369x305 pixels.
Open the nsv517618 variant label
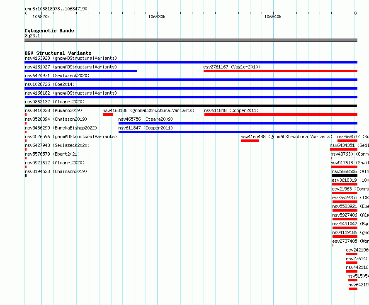pos(350,163)
